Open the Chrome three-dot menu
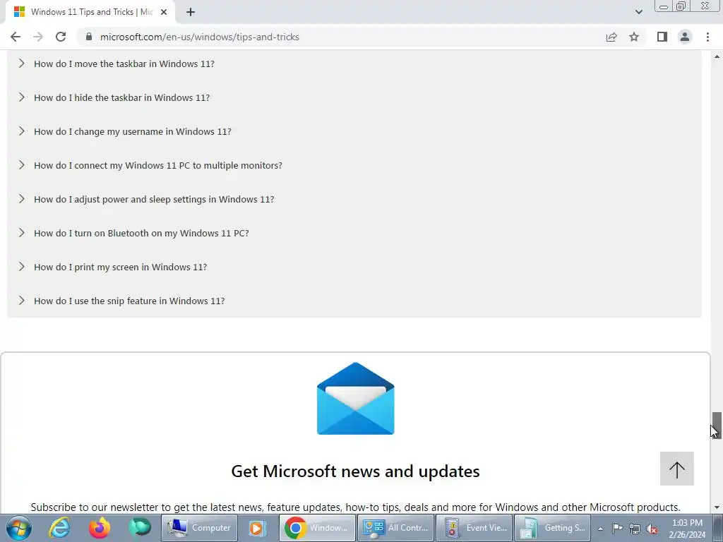This screenshot has width=723, height=542. click(707, 37)
